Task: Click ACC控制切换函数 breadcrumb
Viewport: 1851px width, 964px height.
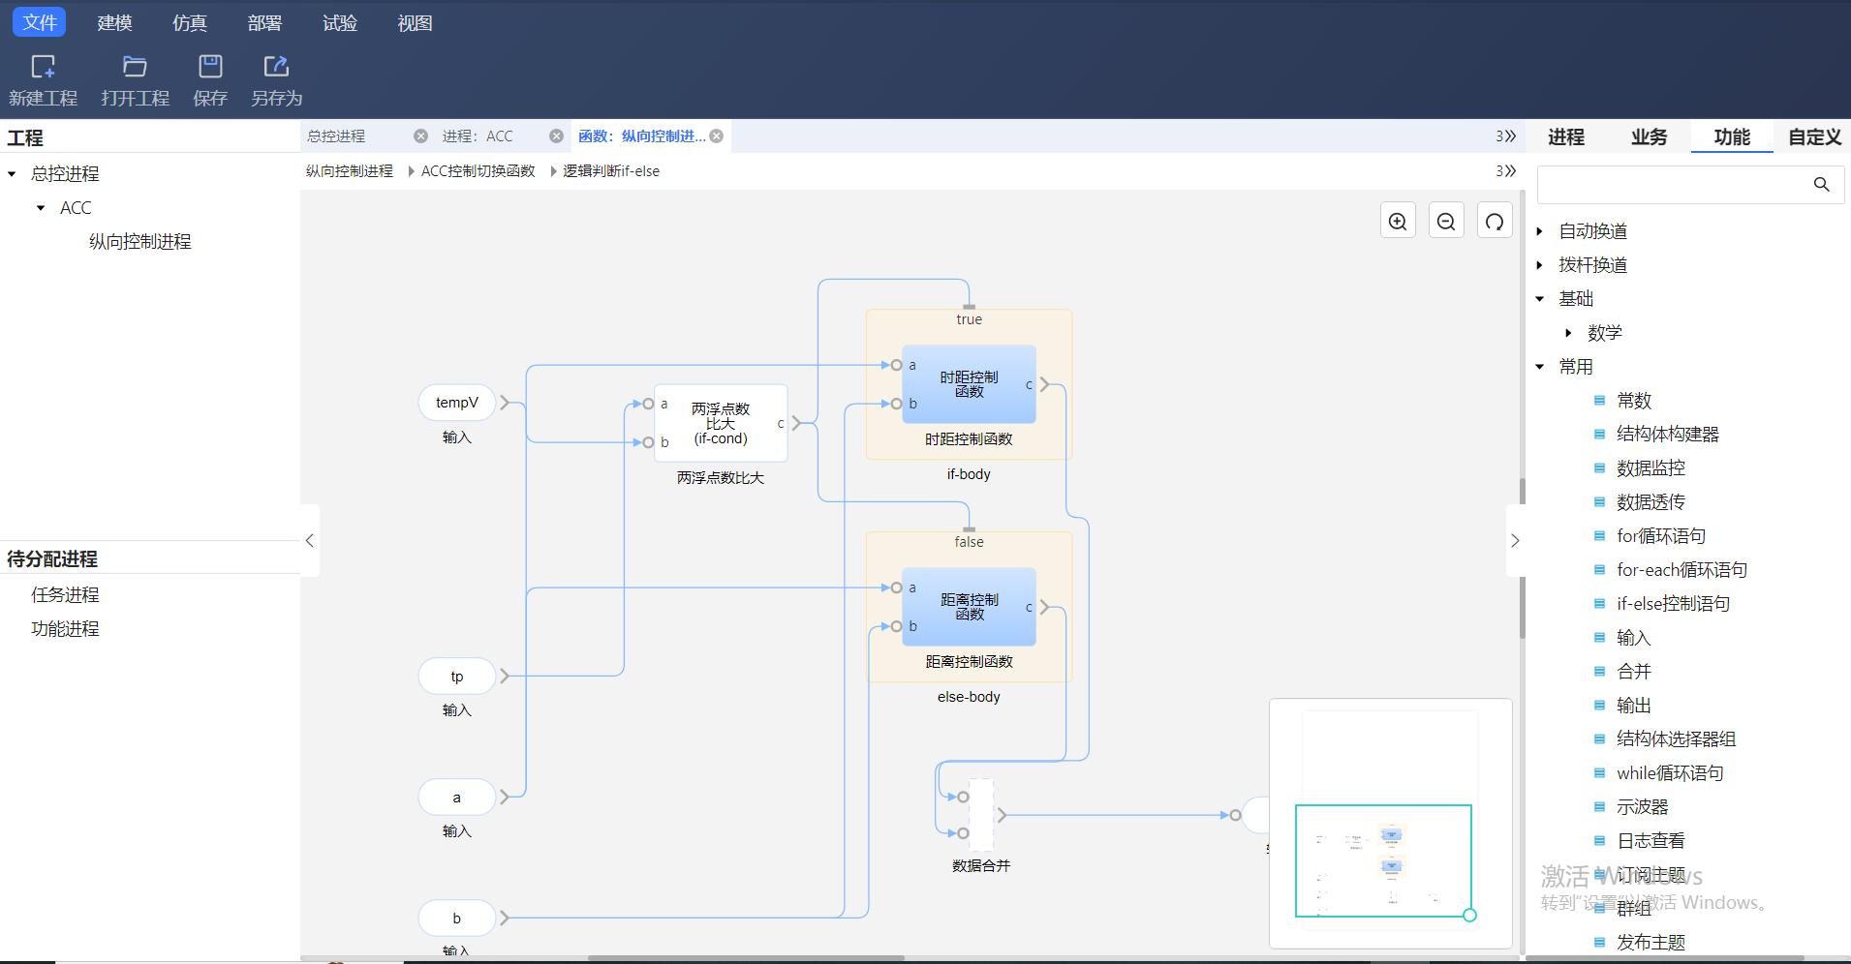Action: [478, 171]
